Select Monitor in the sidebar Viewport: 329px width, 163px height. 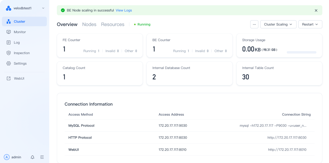tap(24, 32)
